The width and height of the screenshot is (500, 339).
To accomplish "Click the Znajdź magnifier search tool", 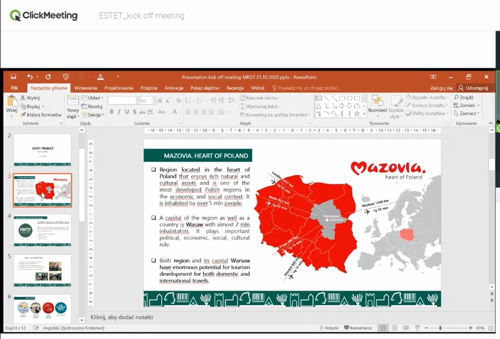I will 464,97.
